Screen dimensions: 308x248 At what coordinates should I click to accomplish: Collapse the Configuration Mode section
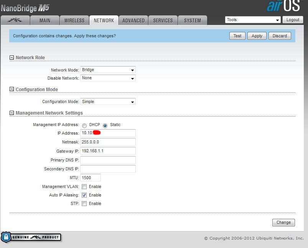(x=12, y=89)
